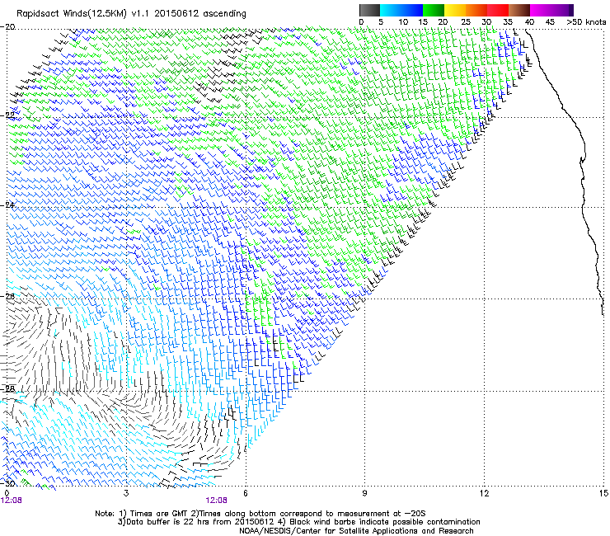Select the green 15-20 knots legend swatch

pos(434,10)
